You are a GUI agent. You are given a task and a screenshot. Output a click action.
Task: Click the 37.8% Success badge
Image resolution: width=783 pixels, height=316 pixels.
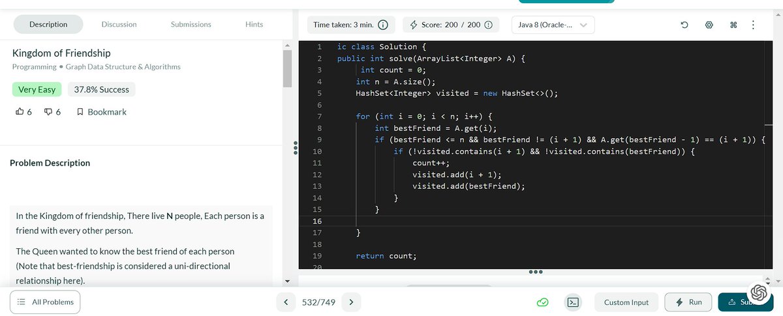click(x=101, y=89)
